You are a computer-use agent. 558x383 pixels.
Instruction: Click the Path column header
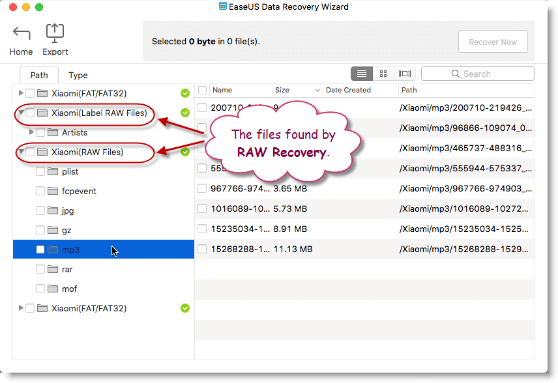409,90
